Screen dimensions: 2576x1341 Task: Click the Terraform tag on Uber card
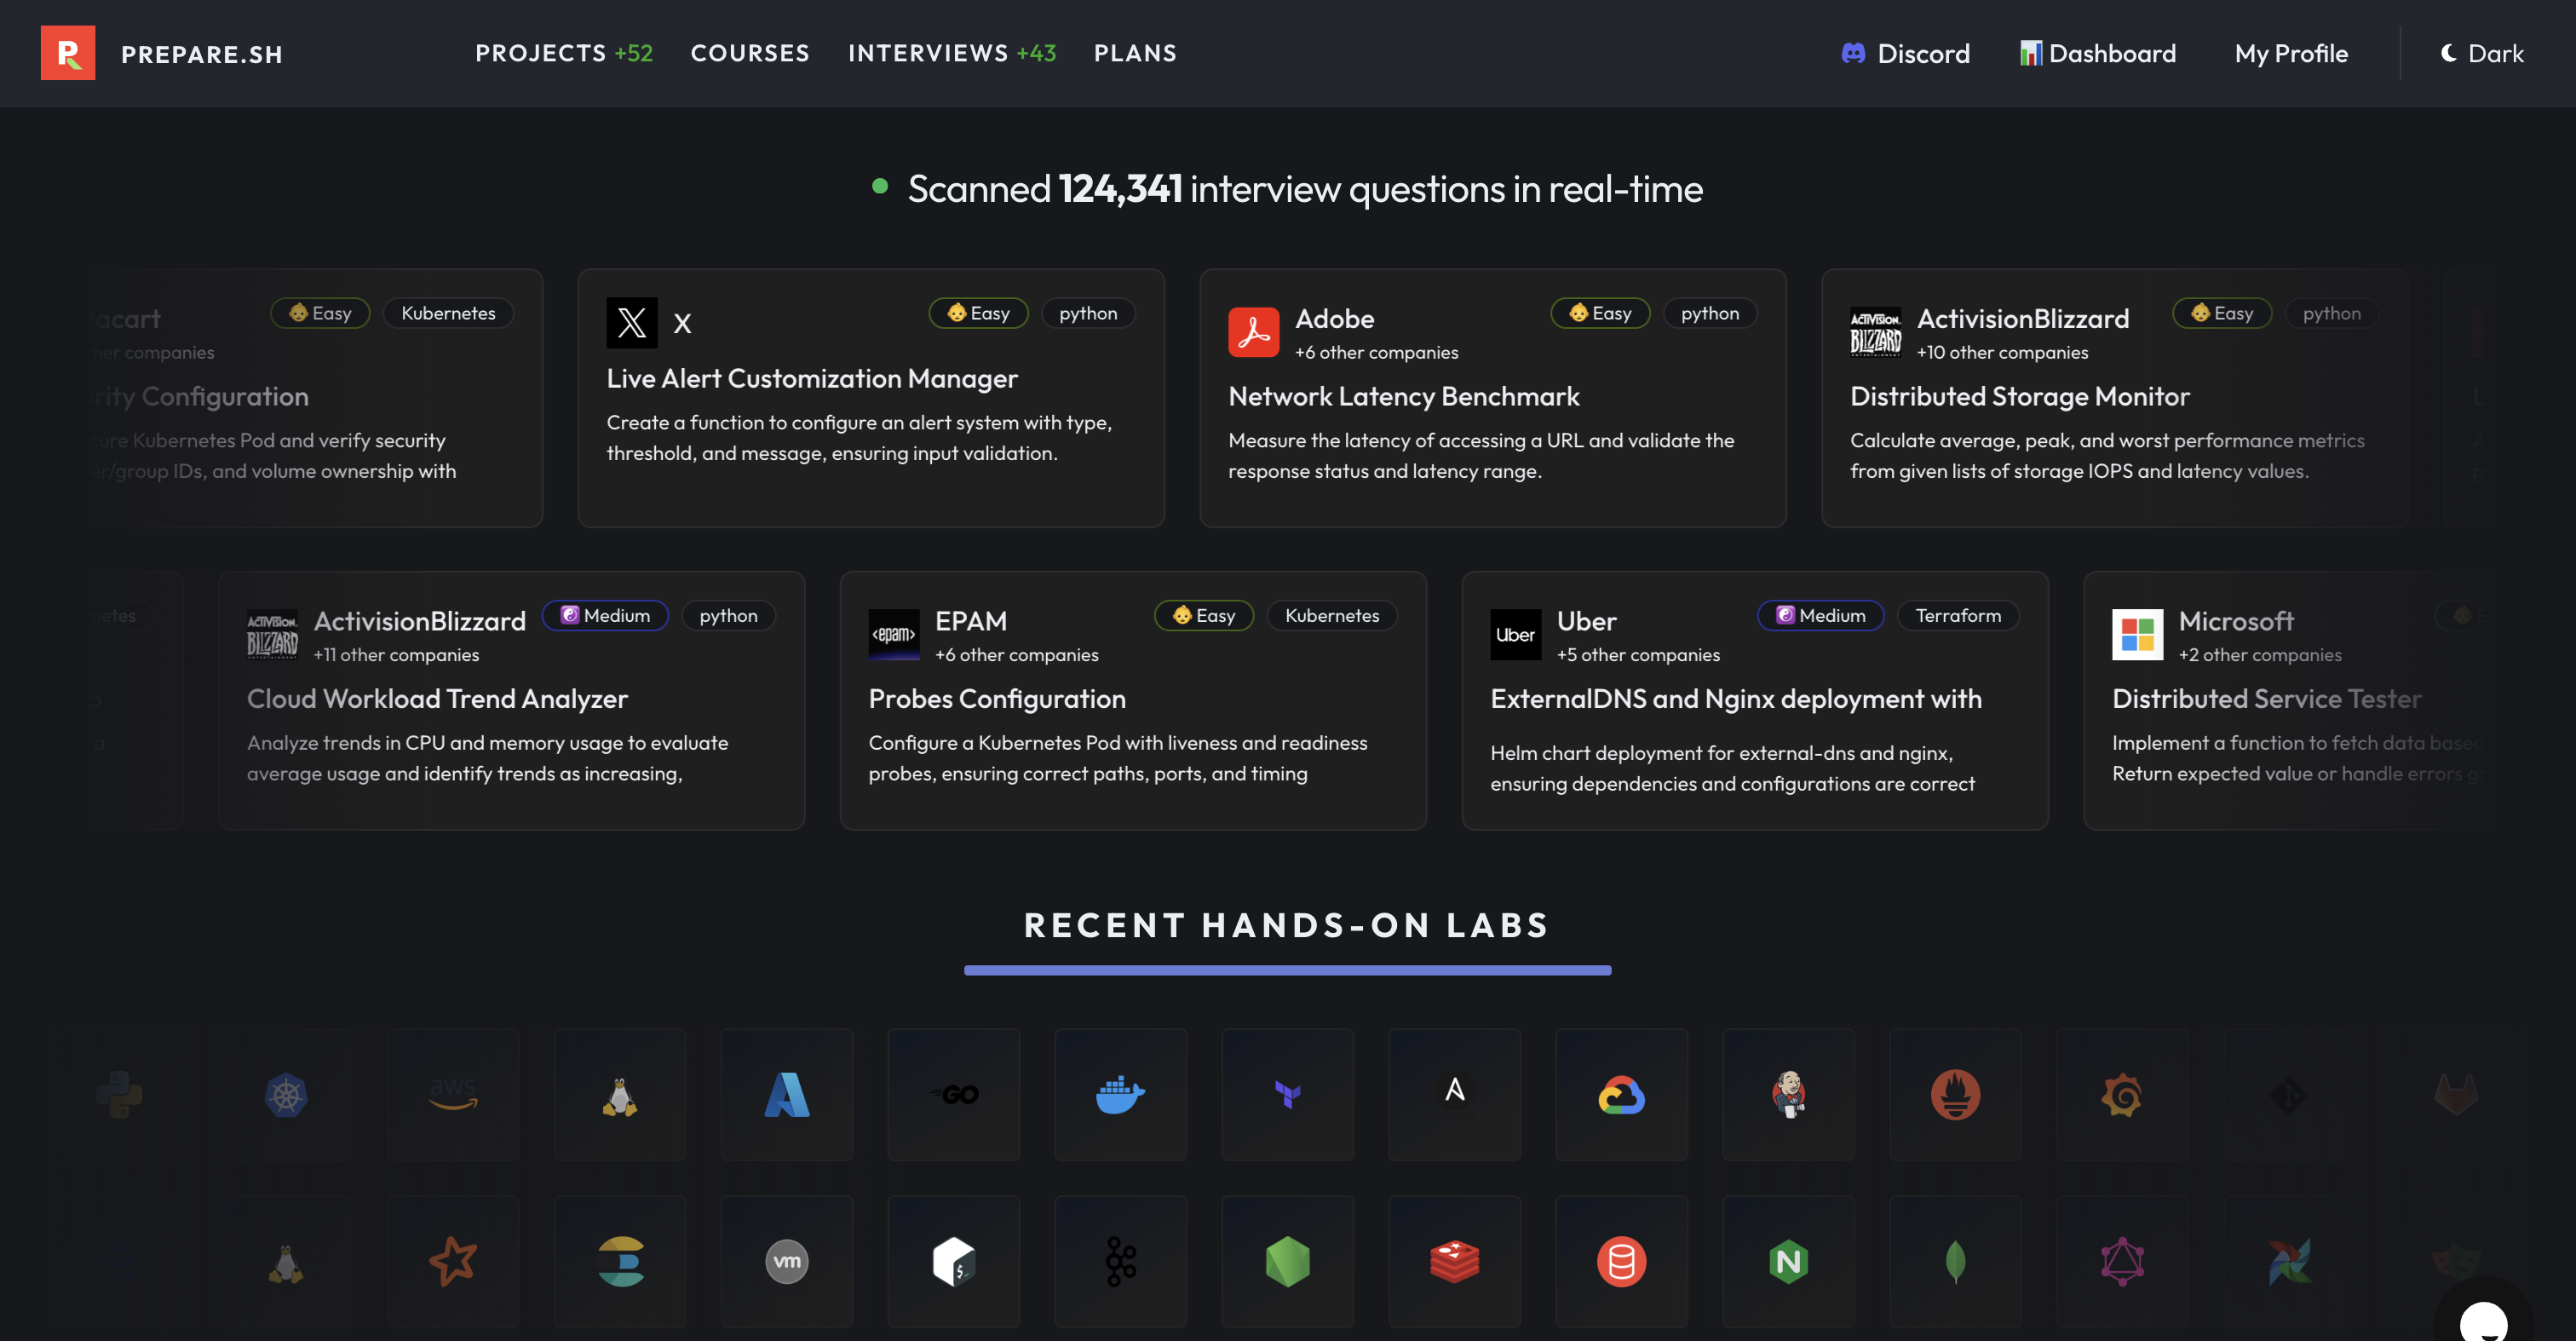coord(1958,616)
